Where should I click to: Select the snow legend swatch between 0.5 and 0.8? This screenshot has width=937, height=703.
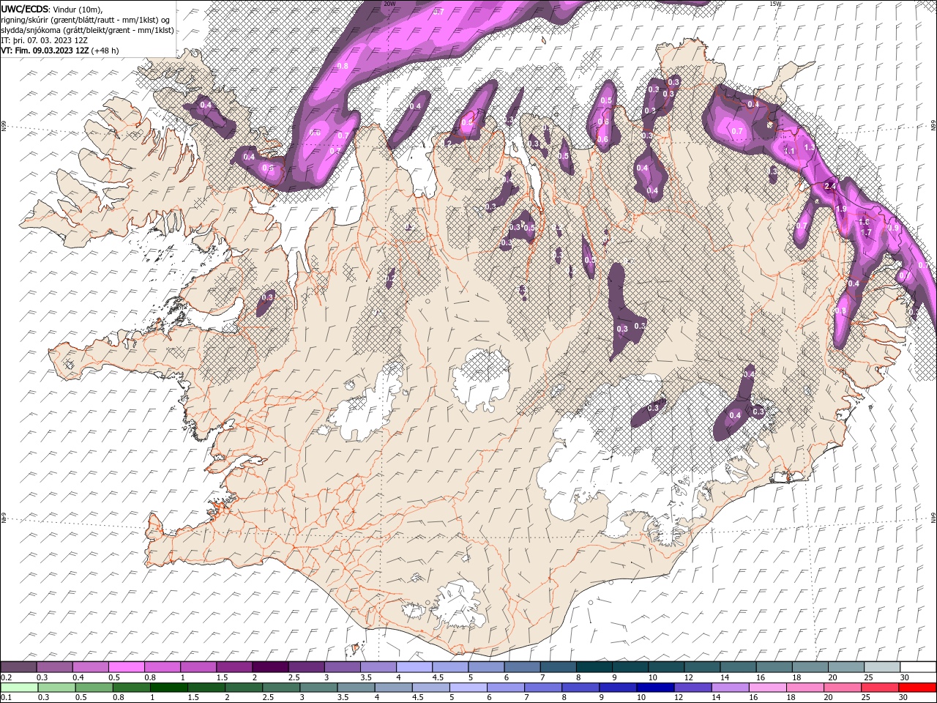(126, 667)
